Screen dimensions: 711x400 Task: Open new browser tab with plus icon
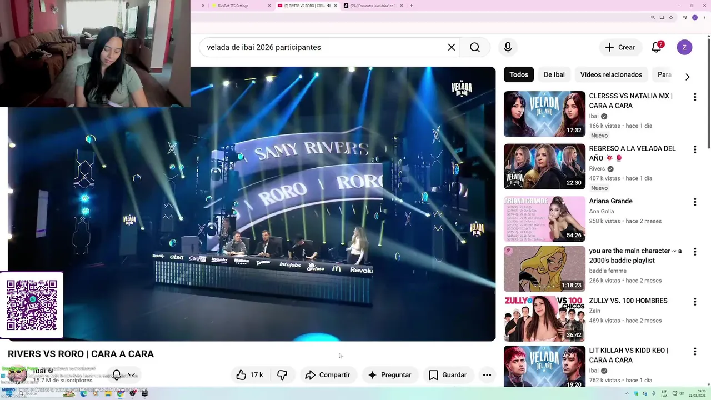(x=412, y=6)
